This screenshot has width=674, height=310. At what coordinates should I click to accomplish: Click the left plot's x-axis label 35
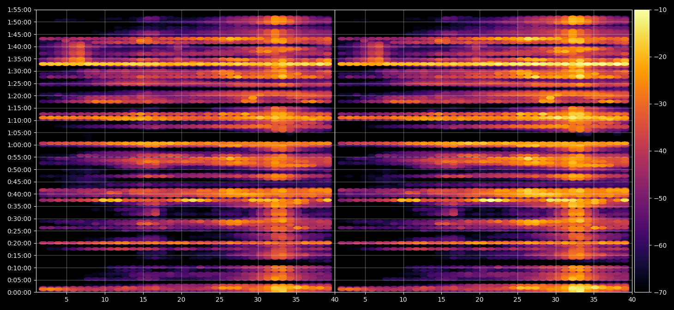[x=296, y=299]
